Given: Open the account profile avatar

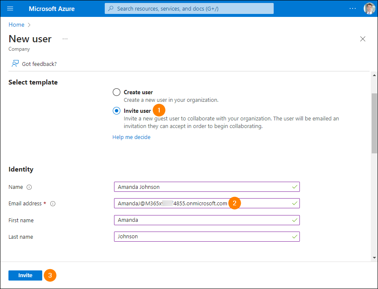Looking at the screenshot, I should tap(369, 9).
